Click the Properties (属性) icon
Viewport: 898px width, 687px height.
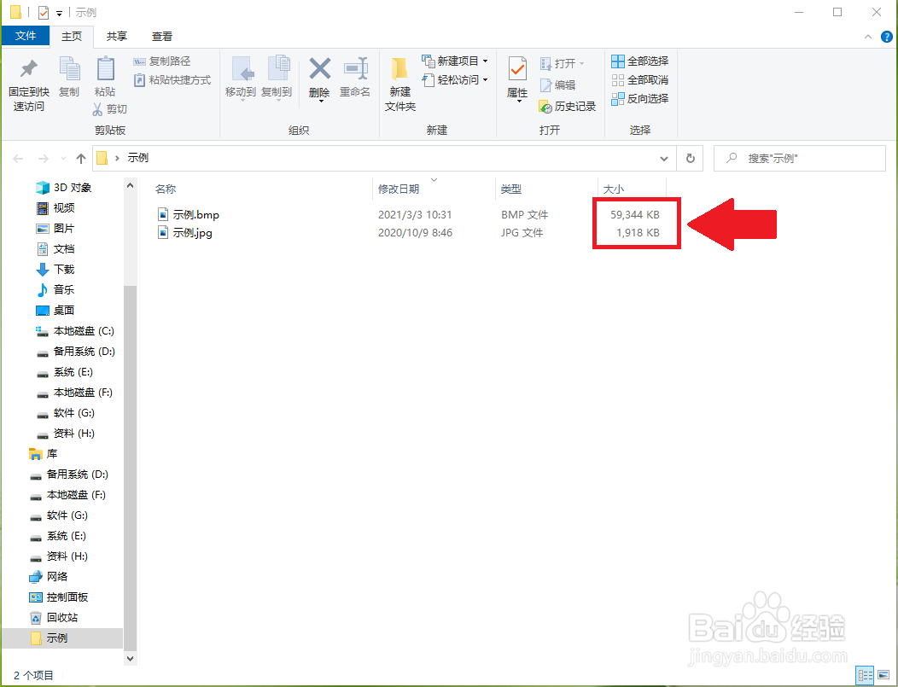(x=518, y=70)
